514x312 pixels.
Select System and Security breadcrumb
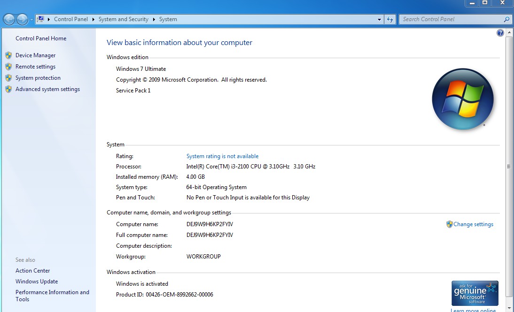coord(123,19)
